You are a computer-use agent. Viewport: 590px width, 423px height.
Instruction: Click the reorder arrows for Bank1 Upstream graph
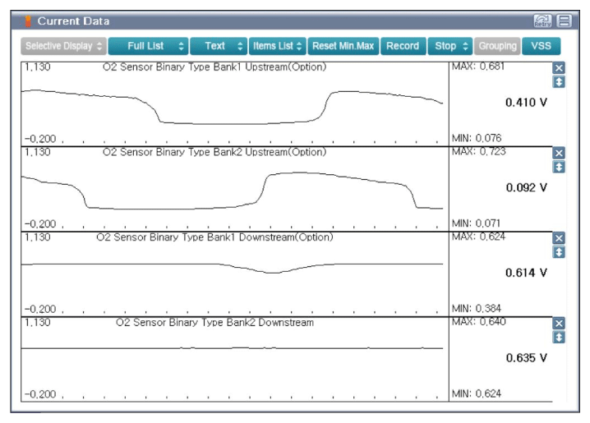point(559,82)
